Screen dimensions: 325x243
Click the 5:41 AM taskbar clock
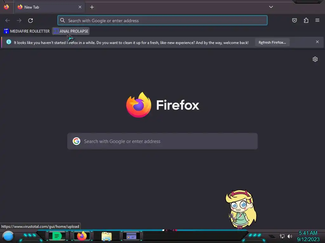[308, 233]
